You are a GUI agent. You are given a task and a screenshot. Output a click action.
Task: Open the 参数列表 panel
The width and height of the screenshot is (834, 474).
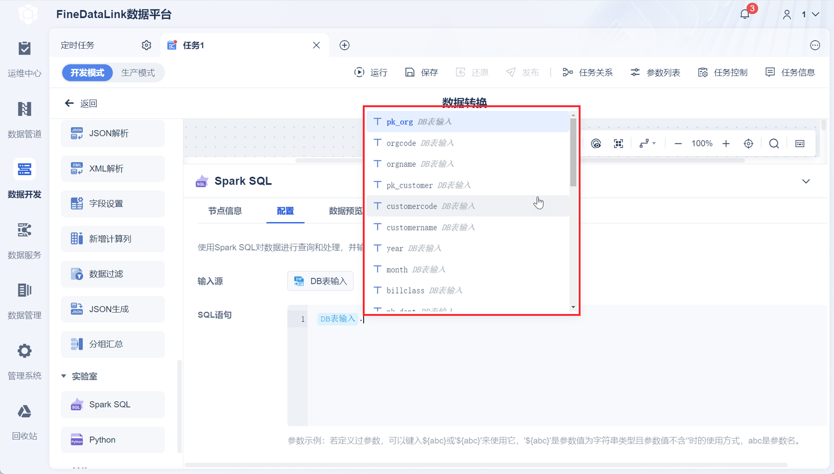click(x=655, y=72)
